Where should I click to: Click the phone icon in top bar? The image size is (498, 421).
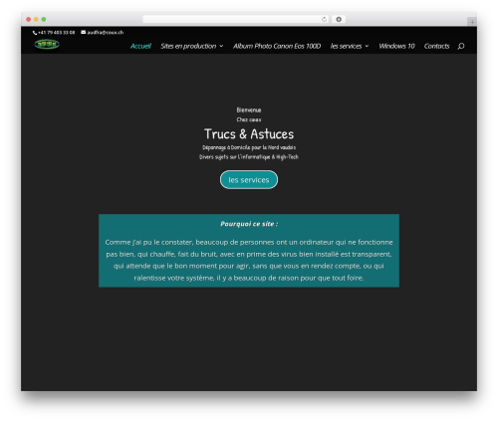(x=35, y=33)
